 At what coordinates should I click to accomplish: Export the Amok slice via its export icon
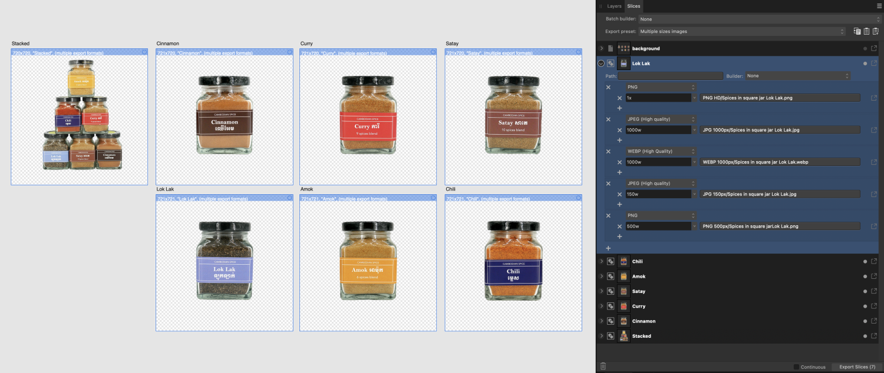(x=874, y=277)
